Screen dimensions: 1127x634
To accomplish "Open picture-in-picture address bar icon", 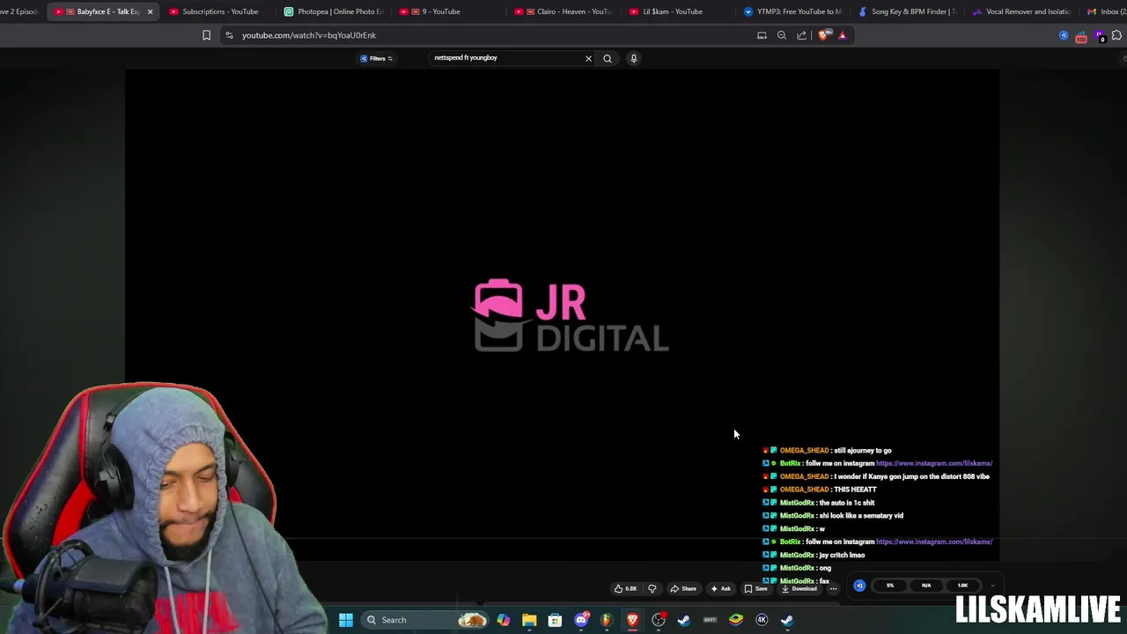I will [762, 35].
